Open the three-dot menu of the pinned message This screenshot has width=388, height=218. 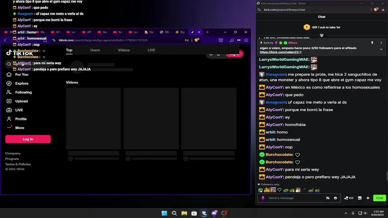click(x=381, y=43)
